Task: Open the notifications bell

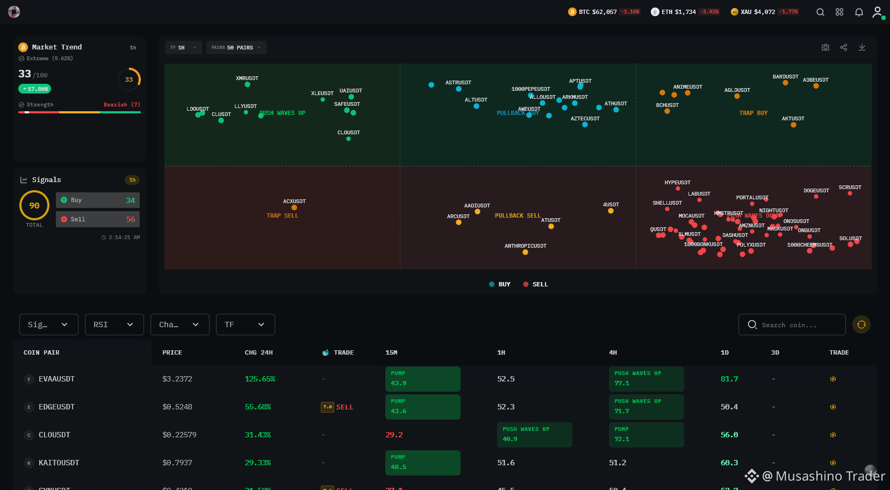Action: (x=859, y=12)
